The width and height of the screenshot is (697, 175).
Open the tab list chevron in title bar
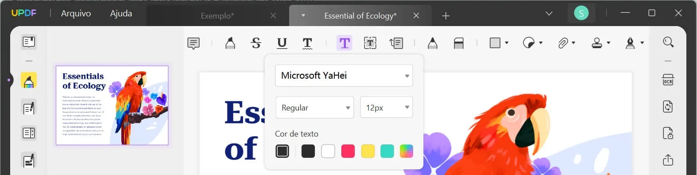(549, 14)
